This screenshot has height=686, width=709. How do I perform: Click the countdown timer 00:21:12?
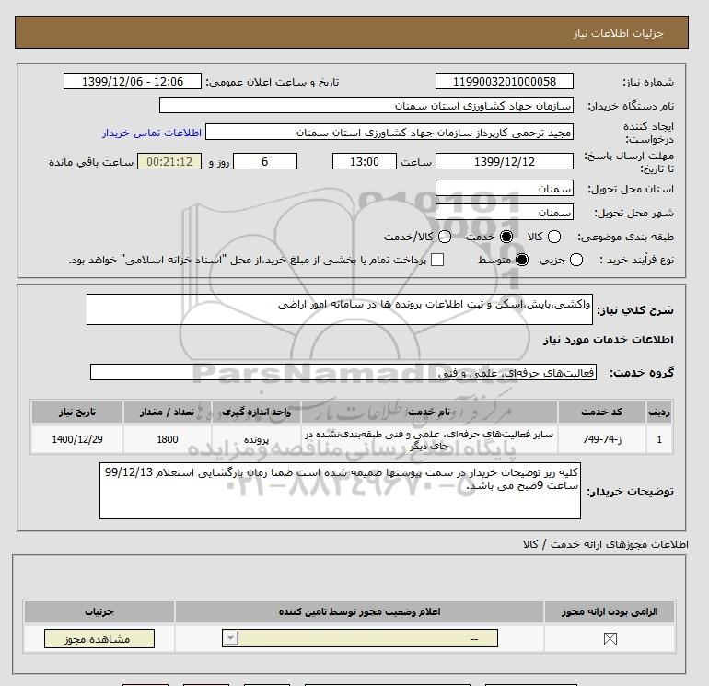pyautogui.click(x=169, y=161)
